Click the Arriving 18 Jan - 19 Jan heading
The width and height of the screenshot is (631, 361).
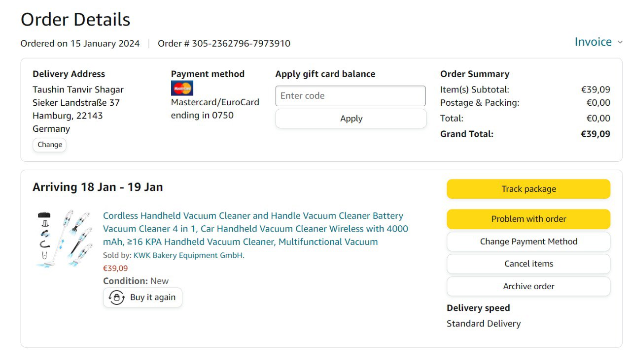point(98,187)
